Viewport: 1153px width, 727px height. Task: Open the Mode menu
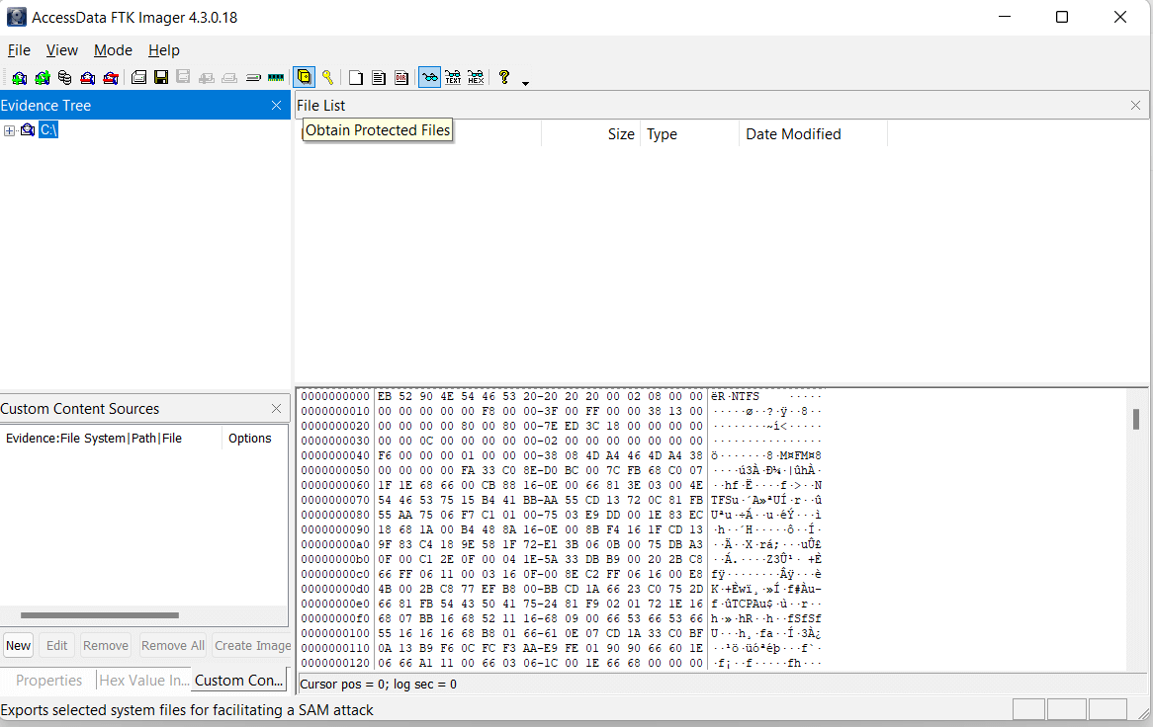(x=114, y=50)
